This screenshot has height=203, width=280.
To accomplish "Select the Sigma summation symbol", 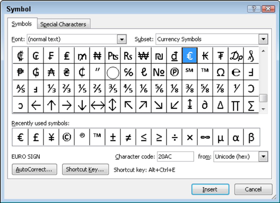I will click(251, 105).
